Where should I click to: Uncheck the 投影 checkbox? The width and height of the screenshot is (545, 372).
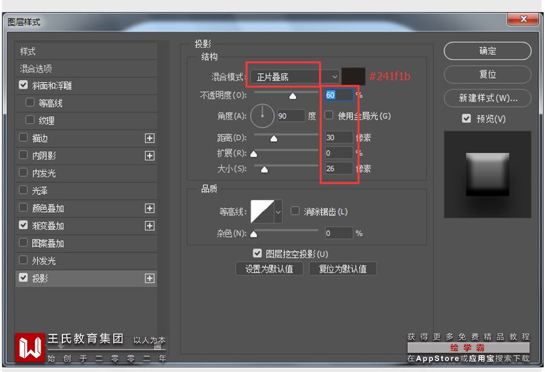click(x=23, y=277)
